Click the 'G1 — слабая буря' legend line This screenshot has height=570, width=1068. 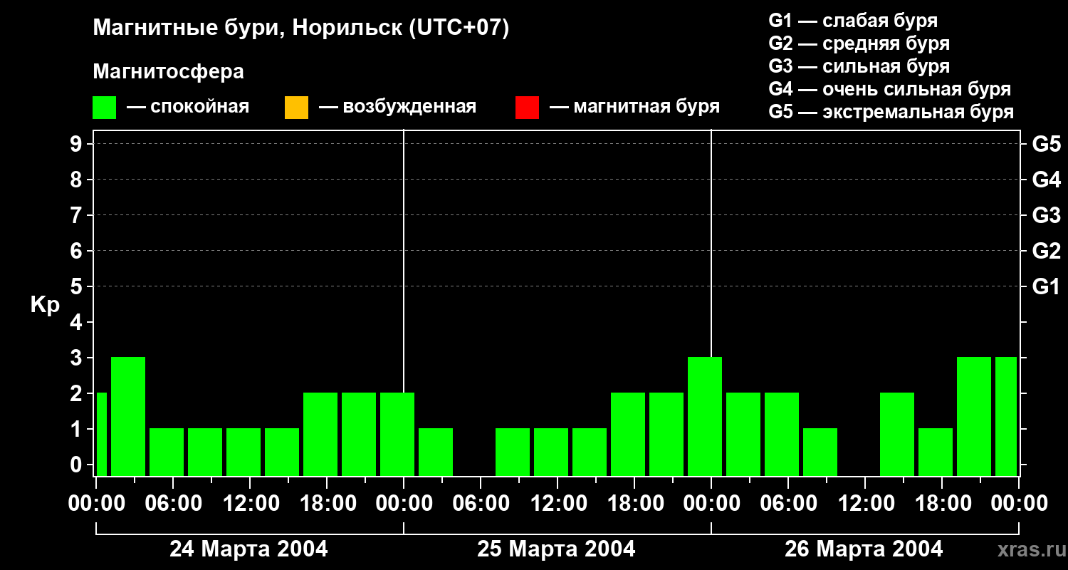(853, 20)
